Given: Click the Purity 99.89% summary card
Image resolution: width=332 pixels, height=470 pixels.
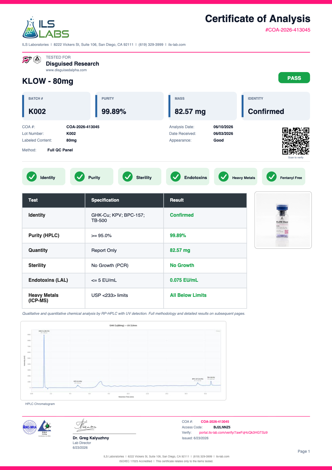Looking at the screenshot, I should [129, 106].
